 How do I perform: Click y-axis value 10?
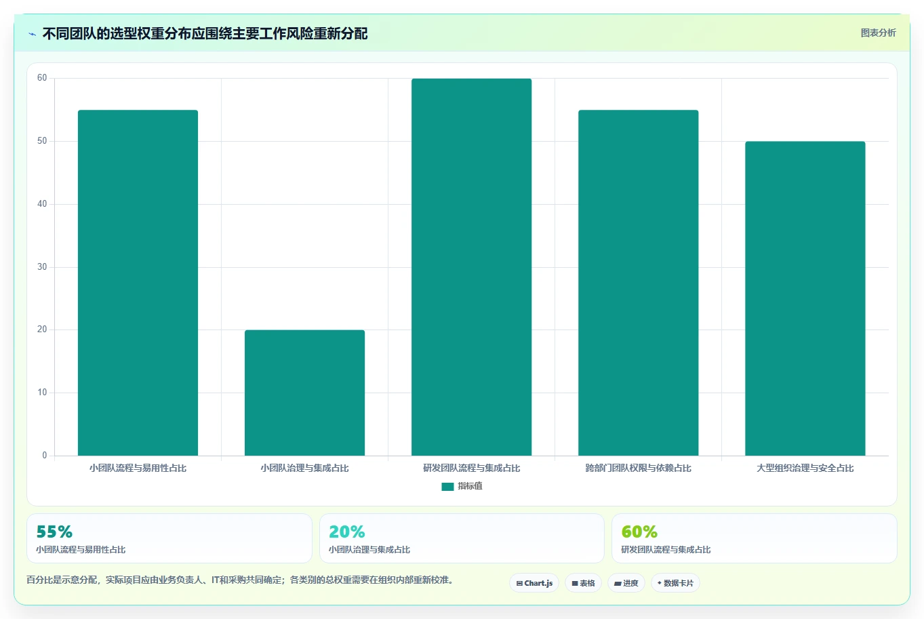(x=42, y=393)
